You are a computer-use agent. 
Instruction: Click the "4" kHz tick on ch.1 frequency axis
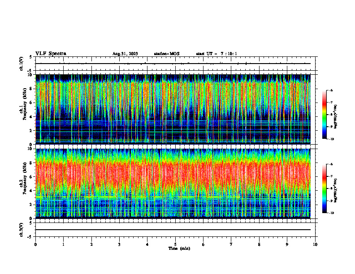point(31,117)
